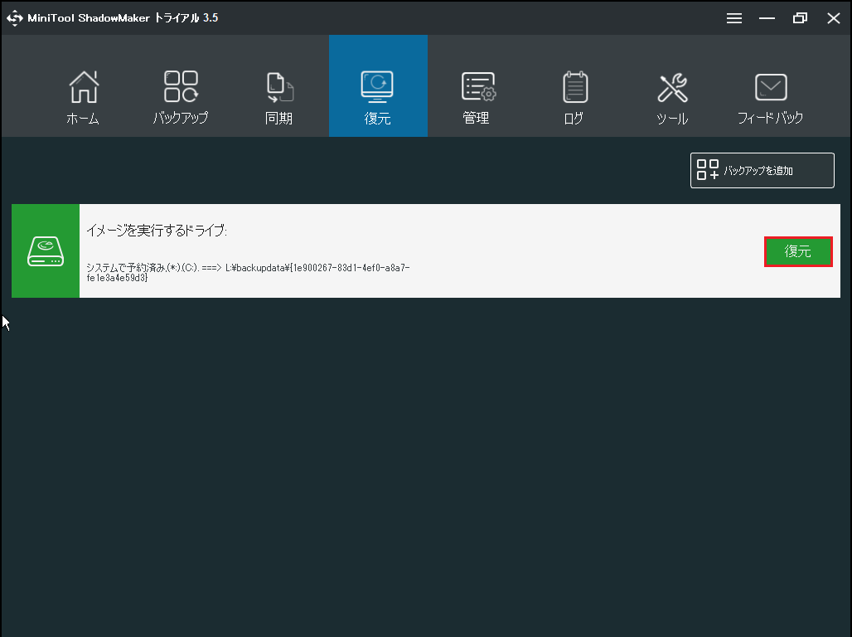The width and height of the screenshot is (852, 637).
Task: Select the 同期 (Sync) files icon
Action: [x=279, y=87]
